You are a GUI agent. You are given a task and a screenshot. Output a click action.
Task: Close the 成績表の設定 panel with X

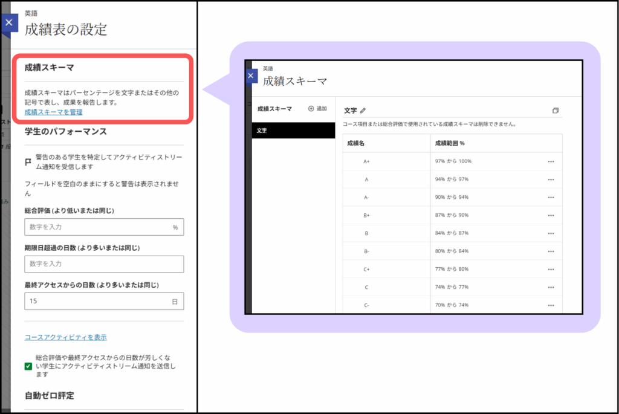[8, 22]
